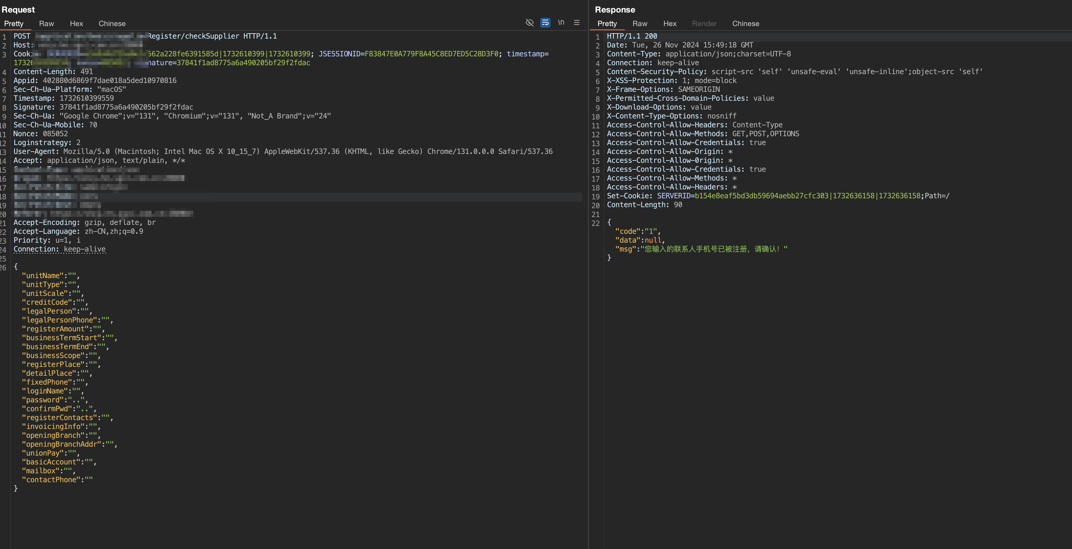Image resolution: width=1072 pixels, height=549 pixels.
Task: Click the User-Agent header line
Action: [x=283, y=152]
